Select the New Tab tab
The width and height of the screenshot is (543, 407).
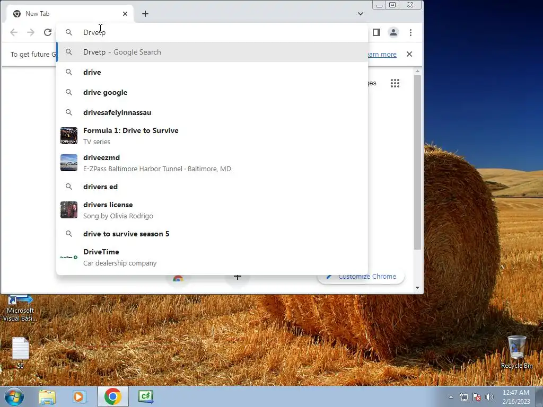coord(69,14)
